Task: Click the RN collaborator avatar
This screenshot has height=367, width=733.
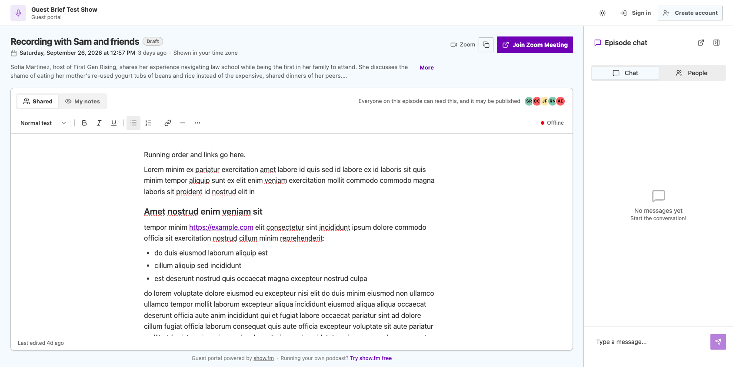Action: (553, 101)
